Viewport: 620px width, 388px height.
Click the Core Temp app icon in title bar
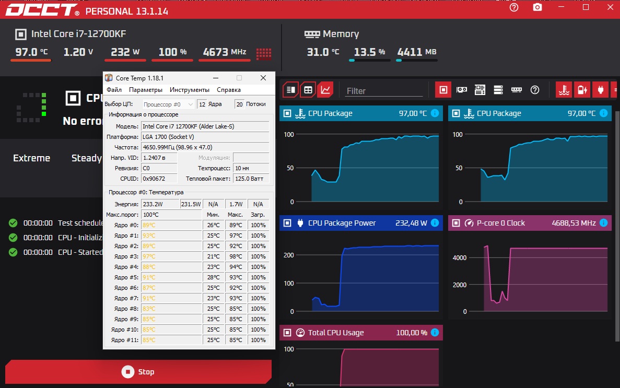[x=109, y=78]
